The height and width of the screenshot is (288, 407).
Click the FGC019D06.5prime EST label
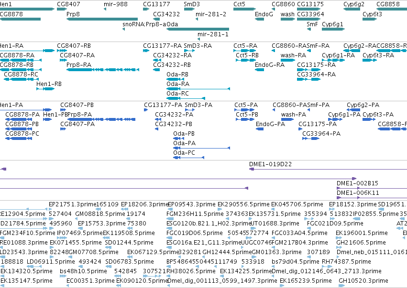(x=195, y=233)
